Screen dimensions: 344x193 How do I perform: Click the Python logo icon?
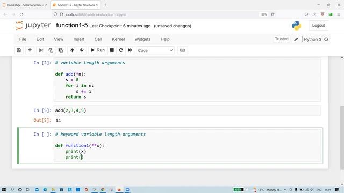point(296,26)
